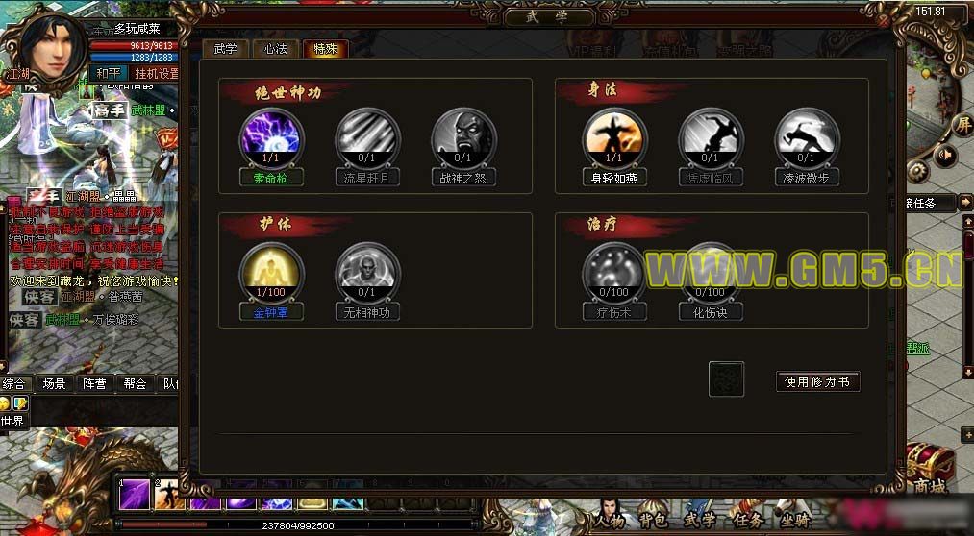Screen dimensions: 974x536
Task: Switch to the 武学 tab
Action: [225, 49]
